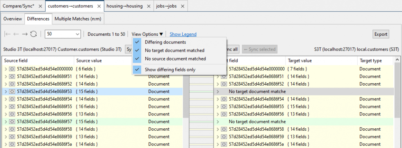402x148 pixels.
Task: Sort by Target type column header
Action: click(375, 60)
